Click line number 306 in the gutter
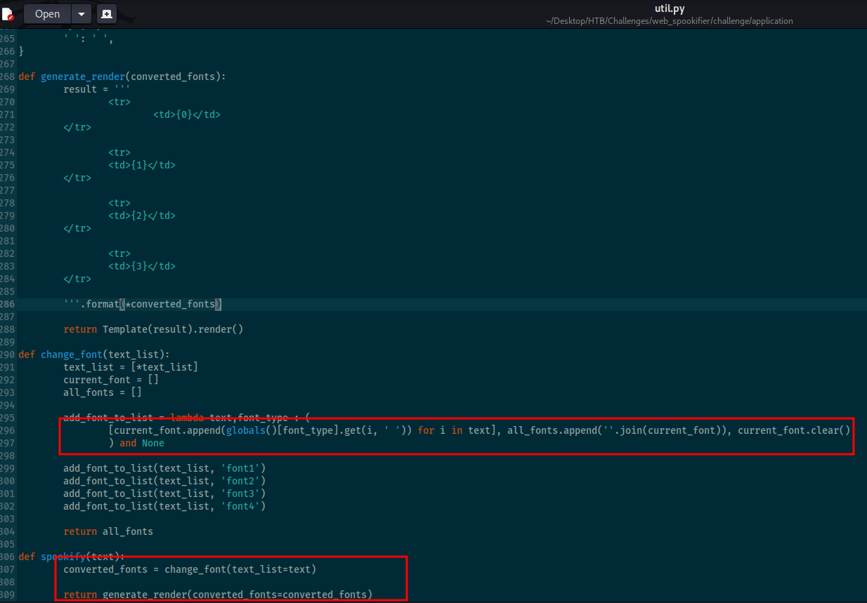This screenshot has width=867, height=603. pyautogui.click(x=8, y=557)
